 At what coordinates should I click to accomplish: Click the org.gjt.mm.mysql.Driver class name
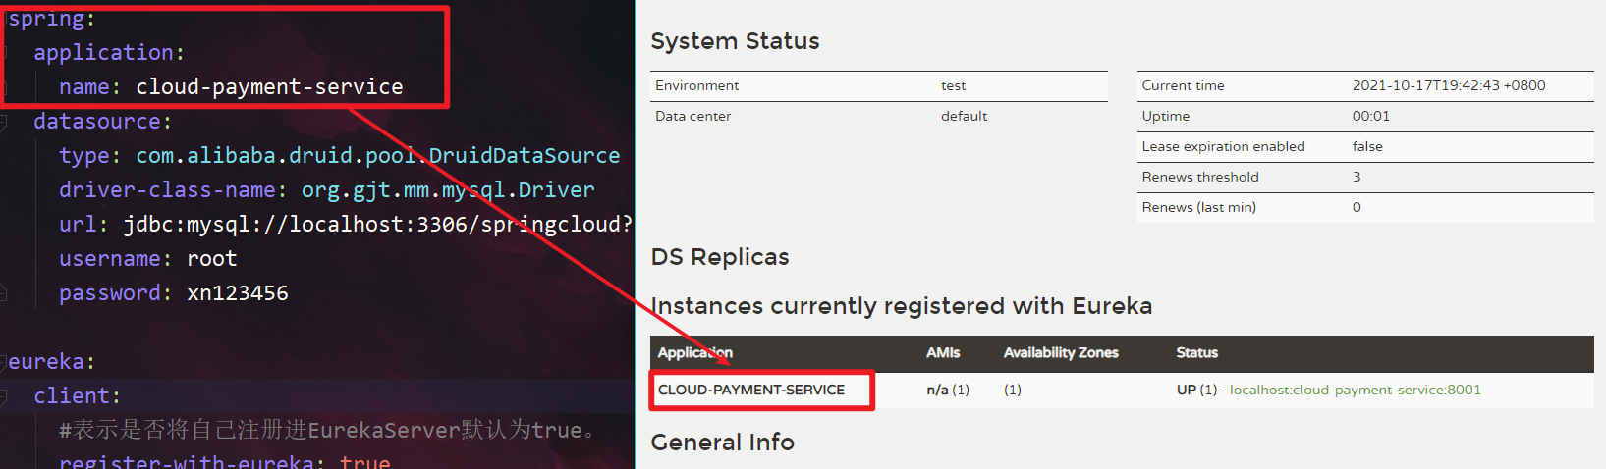point(447,190)
